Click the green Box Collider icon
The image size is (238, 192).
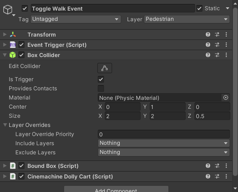(12, 55)
